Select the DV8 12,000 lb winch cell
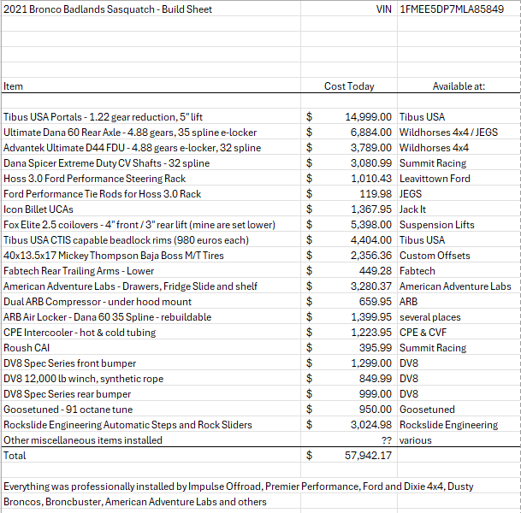Screen dimensions: 521x513 coord(151,378)
